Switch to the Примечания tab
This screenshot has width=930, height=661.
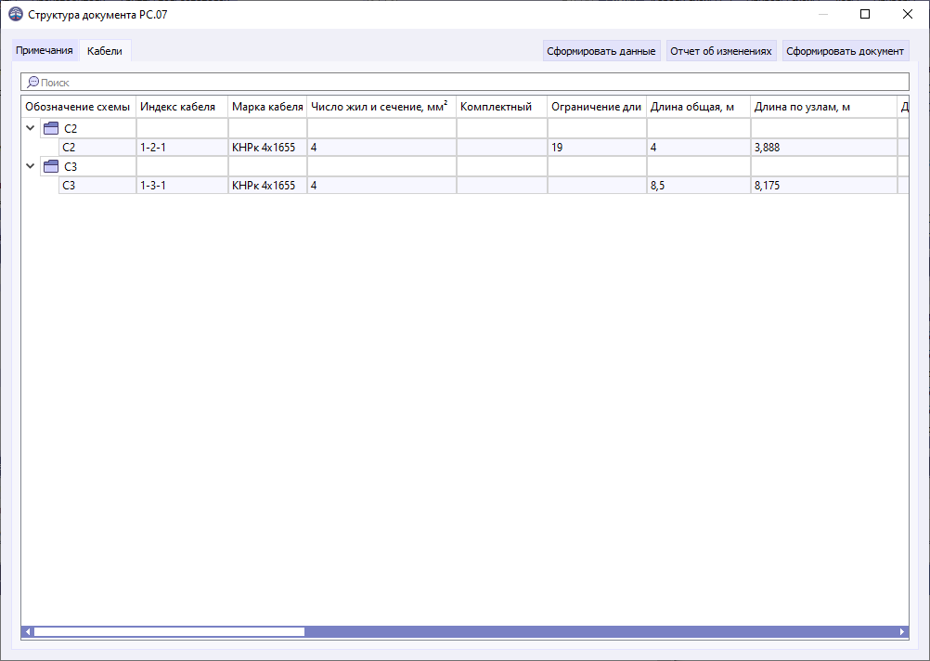[44, 51]
